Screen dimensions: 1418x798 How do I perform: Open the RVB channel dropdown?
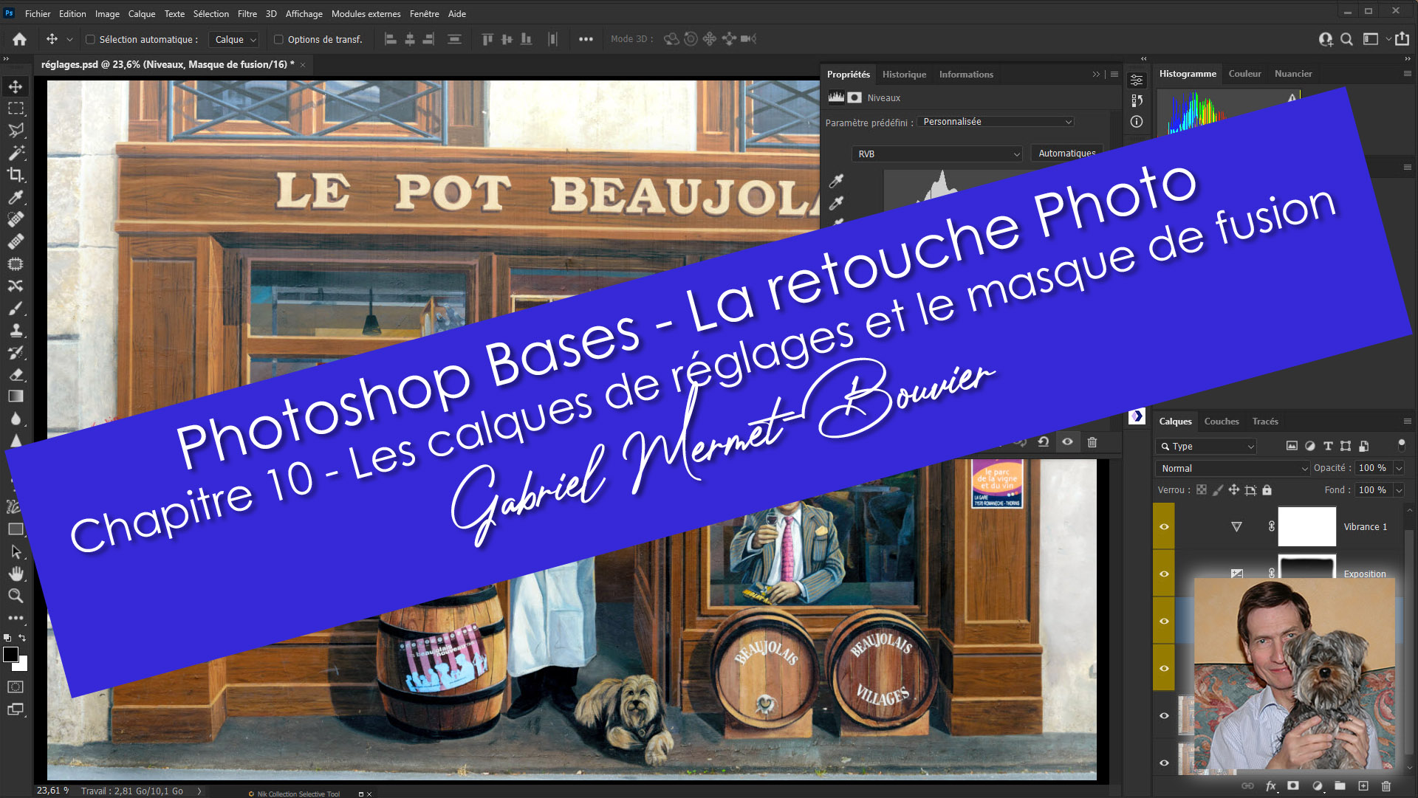click(937, 154)
